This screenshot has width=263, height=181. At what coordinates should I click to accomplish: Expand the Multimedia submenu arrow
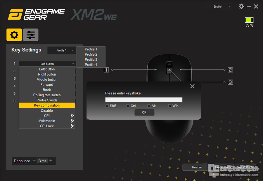tap(72, 121)
